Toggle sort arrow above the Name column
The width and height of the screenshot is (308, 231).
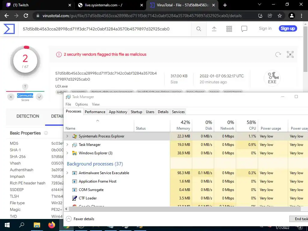(x=98, y=121)
